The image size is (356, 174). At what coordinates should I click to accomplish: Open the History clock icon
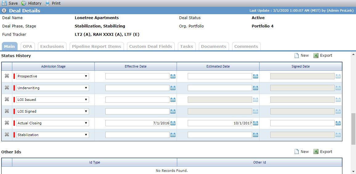(24, 3)
